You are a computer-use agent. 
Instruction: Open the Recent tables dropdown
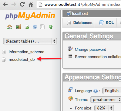[30, 41]
